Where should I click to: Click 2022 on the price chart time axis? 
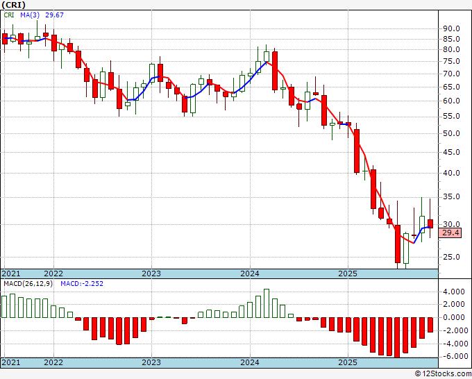(53, 273)
